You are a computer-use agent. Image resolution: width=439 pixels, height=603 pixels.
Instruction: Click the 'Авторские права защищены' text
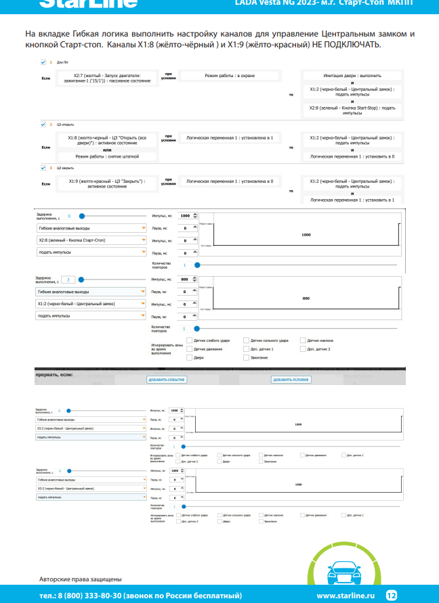pos(81,579)
